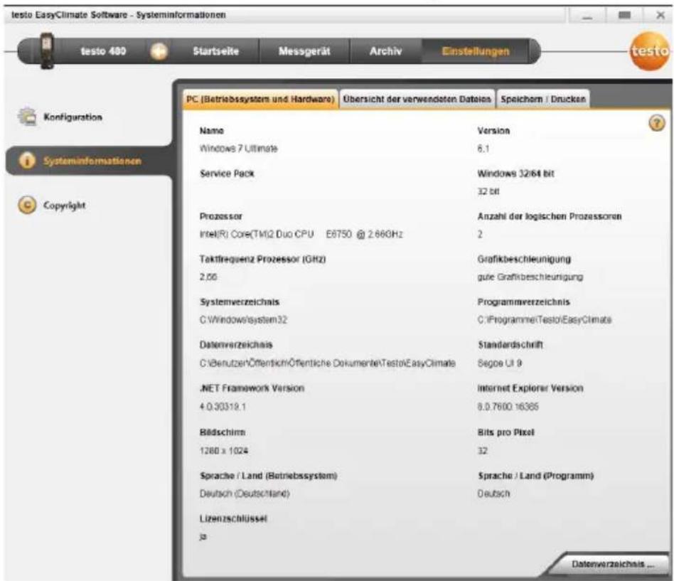Click the testo 480 device icon
Image resolution: width=674 pixels, height=581 pixels.
[x=47, y=50]
